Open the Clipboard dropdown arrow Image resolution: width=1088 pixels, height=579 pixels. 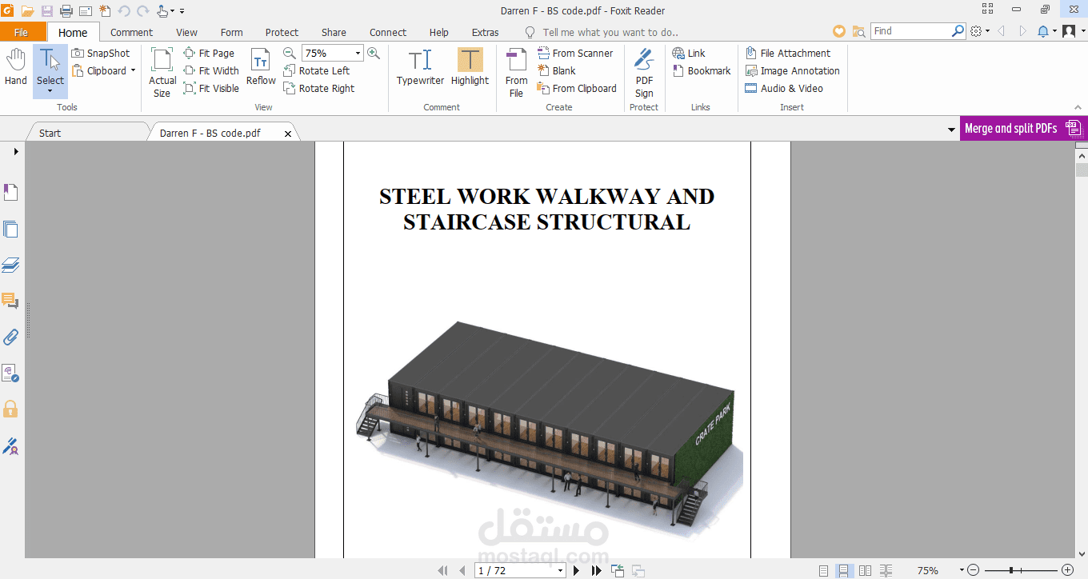133,70
